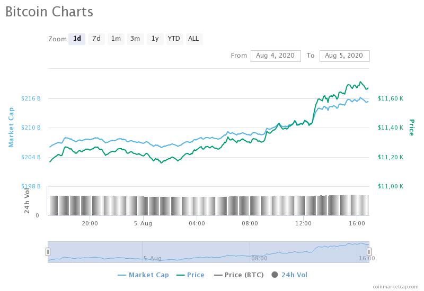Toggle 24h Vol series in legend
Viewport: 424px width, 291px height.
tap(289, 275)
